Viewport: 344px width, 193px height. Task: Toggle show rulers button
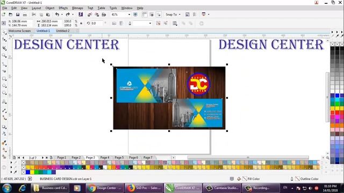pos(144,14)
